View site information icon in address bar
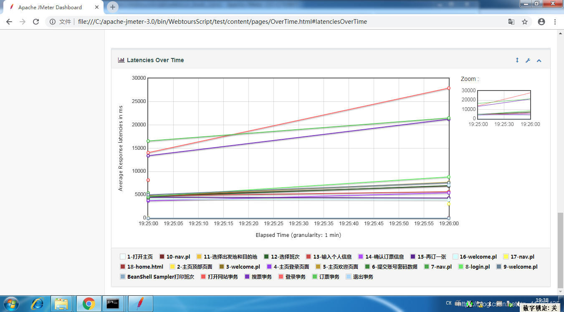Image resolution: width=564 pixels, height=312 pixels. click(x=53, y=22)
